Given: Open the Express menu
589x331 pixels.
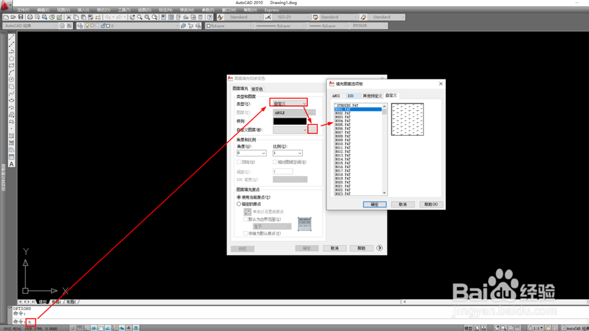Looking at the screenshot, I should point(272,10).
